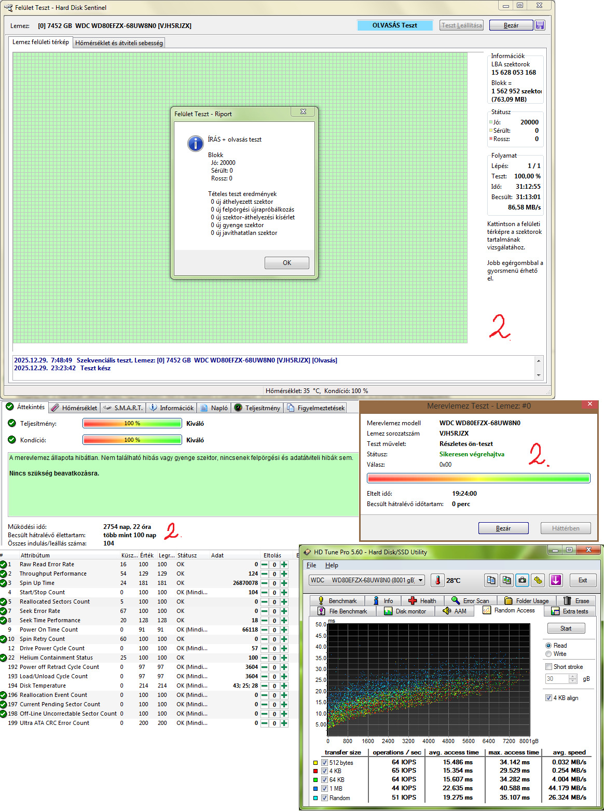Switch to the Error Scan tab in HD Tune
This screenshot has width=604, height=811.
pyautogui.click(x=470, y=600)
